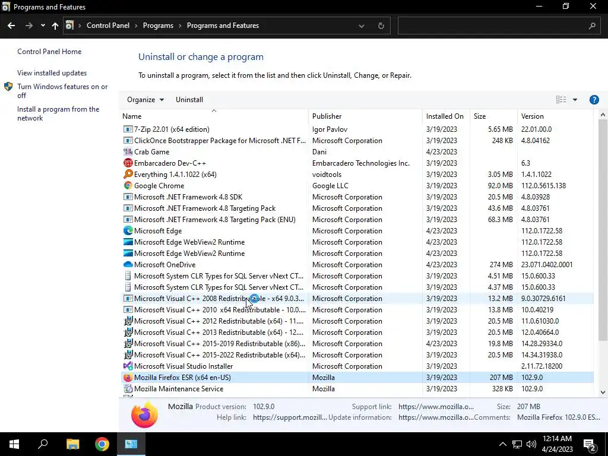608x456 pixels.
Task: Launch File Explorer from taskbar
Action: (x=72, y=444)
